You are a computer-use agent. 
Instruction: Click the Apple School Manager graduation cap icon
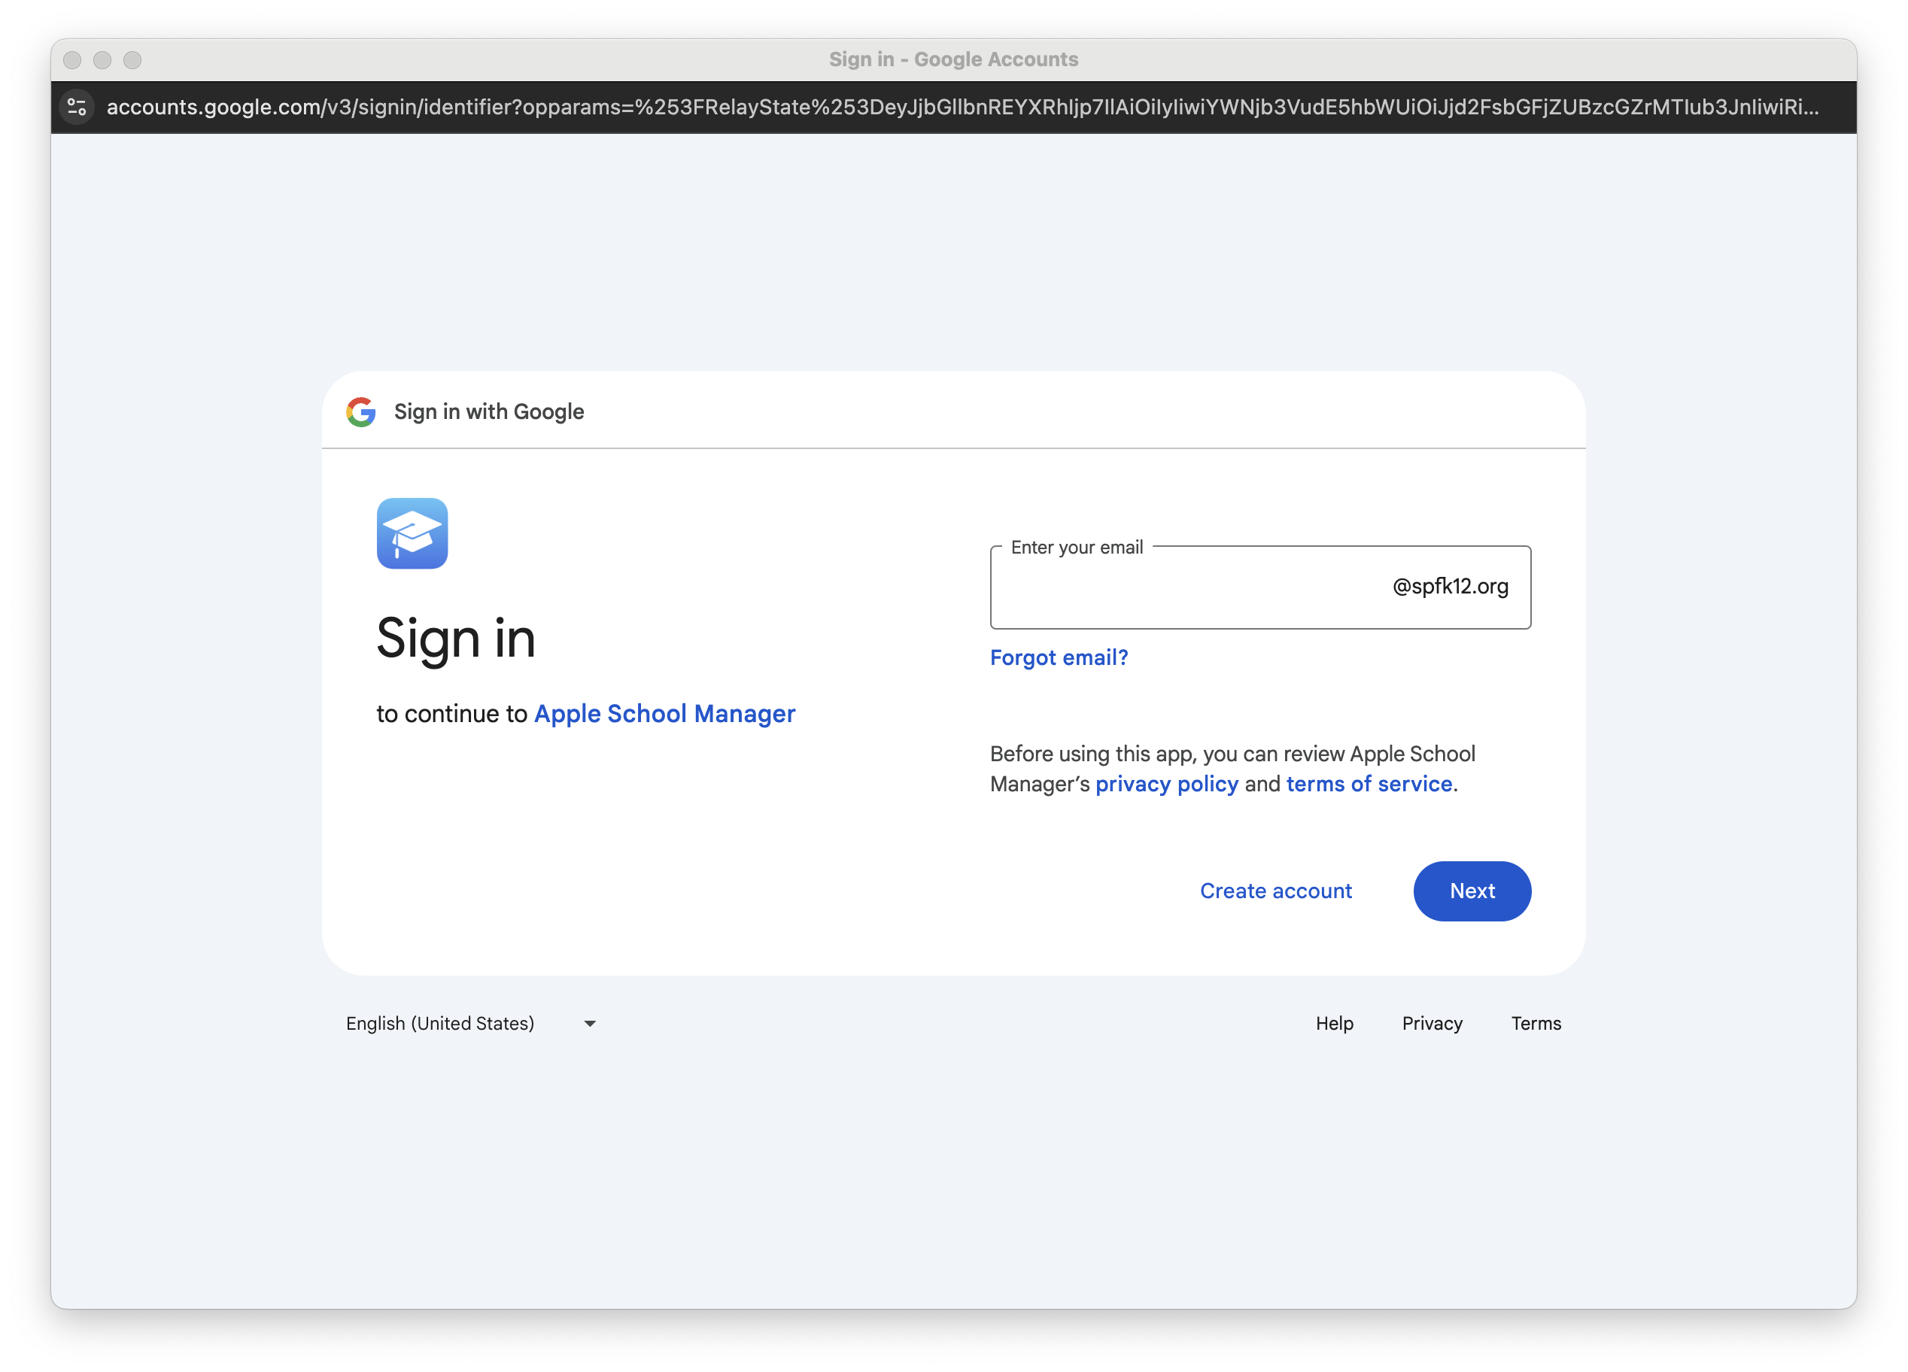412,533
